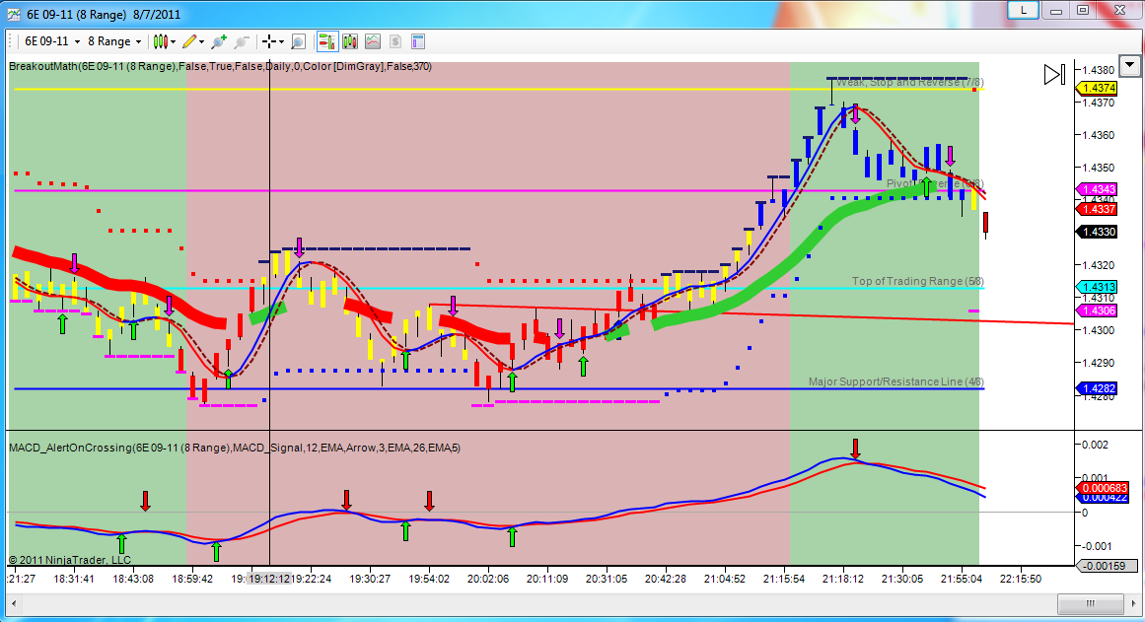Expand the chart style dropdown arrow
Viewport: 1145px width, 622px height.
pos(173,42)
